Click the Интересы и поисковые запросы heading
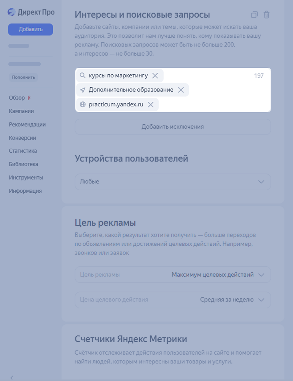 [142, 14]
